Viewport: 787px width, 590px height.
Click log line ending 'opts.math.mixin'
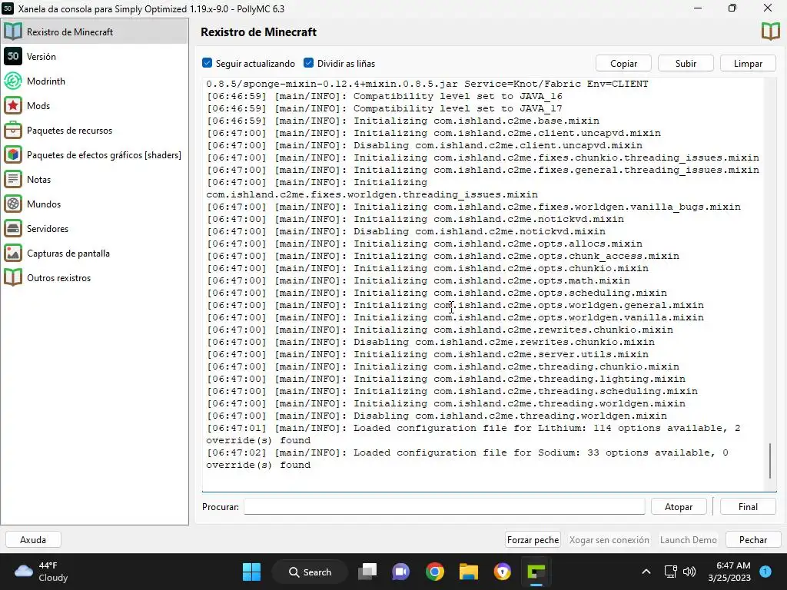click(418, 280)
